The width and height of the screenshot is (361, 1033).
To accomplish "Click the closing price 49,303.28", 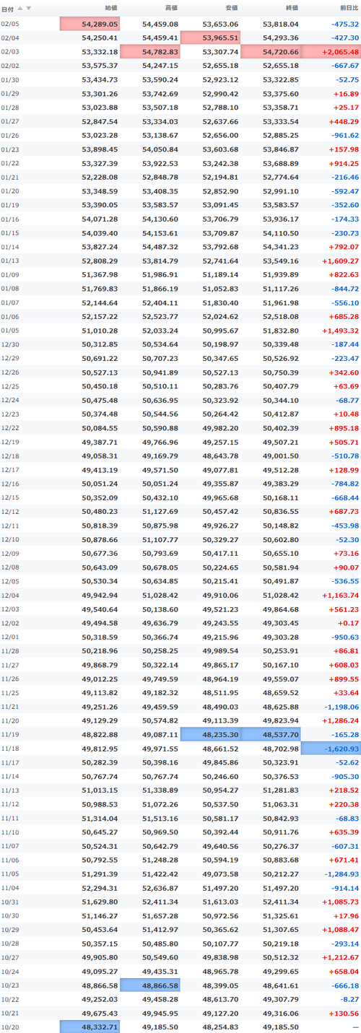I will click(280, 637).
